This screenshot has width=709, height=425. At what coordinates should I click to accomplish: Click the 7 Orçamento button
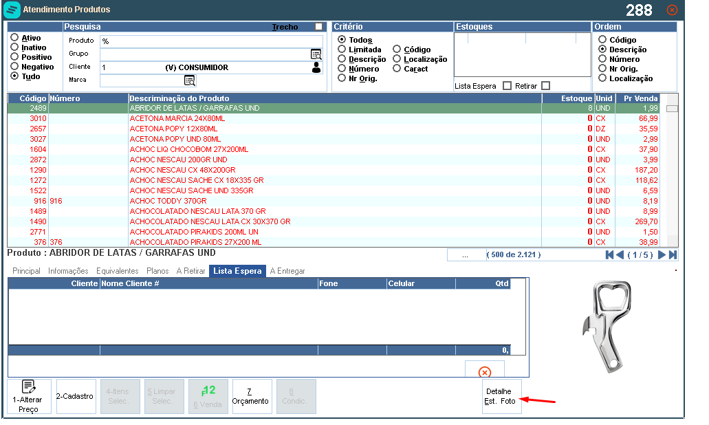point(252,397)
